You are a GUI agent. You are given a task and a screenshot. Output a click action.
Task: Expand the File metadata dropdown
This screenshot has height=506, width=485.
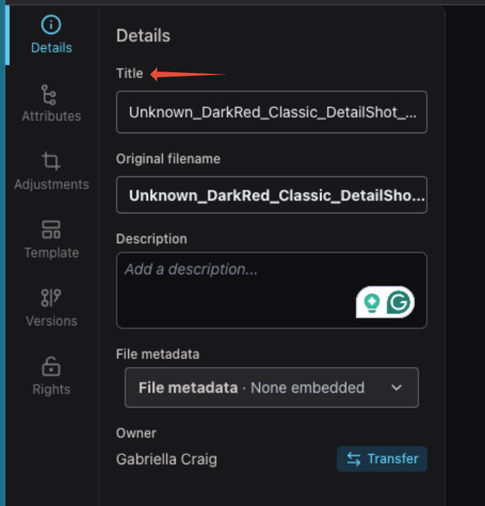pos(271,388)
